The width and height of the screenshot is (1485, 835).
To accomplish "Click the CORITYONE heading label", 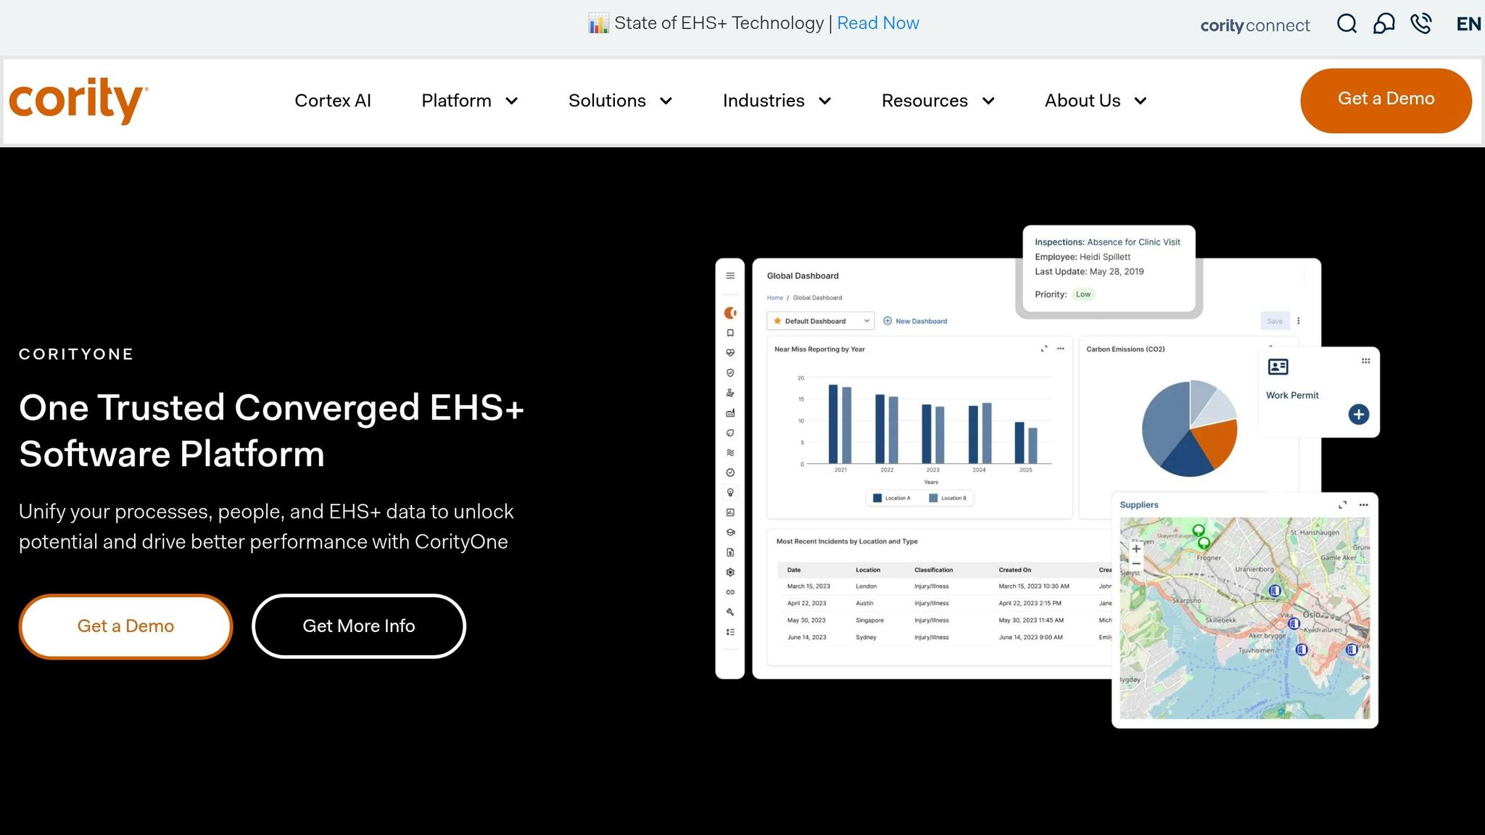I will point(76,354).
